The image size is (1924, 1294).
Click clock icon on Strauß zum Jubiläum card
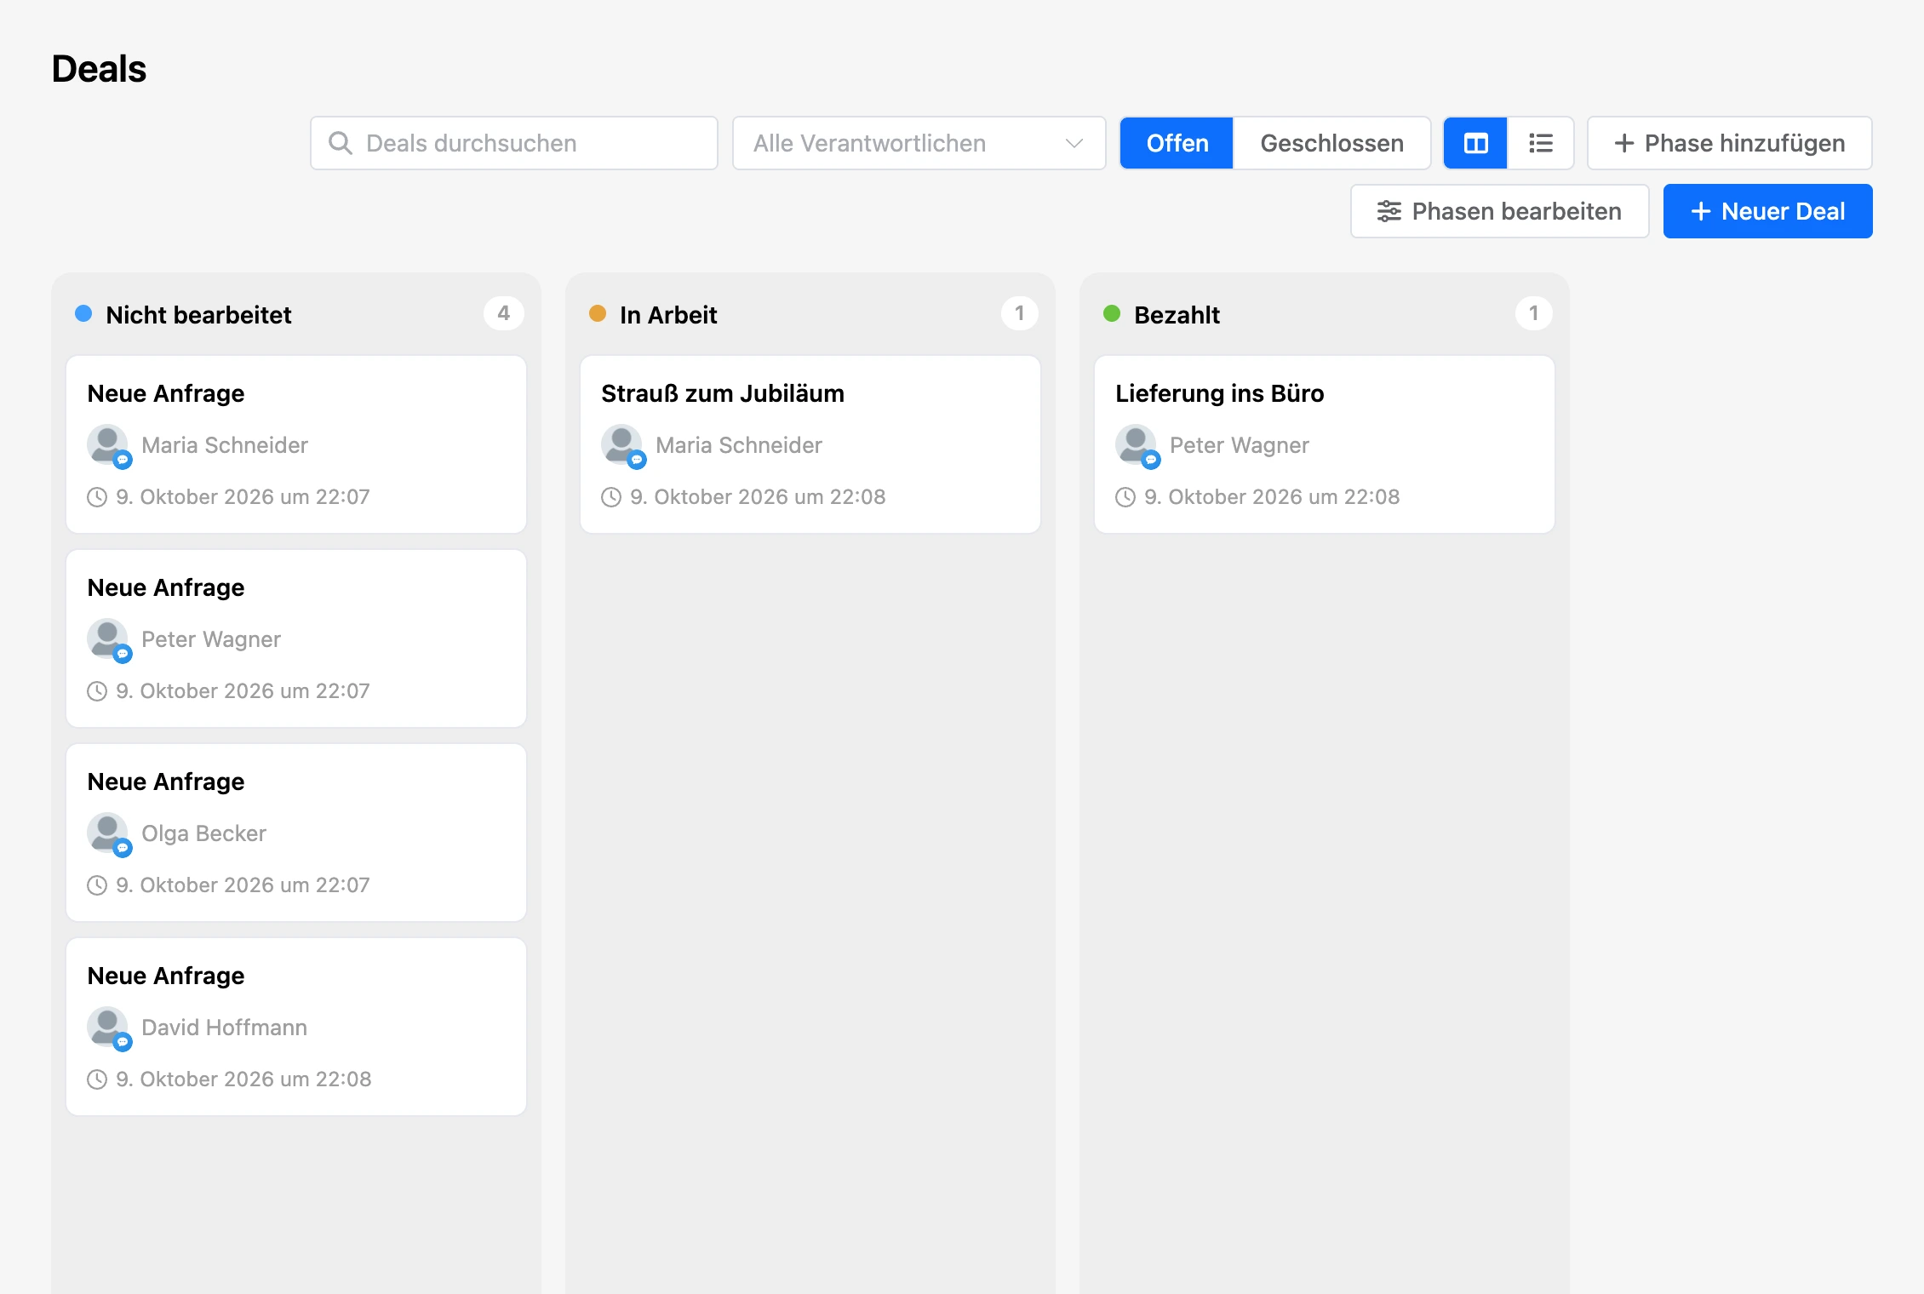(611, 497)
